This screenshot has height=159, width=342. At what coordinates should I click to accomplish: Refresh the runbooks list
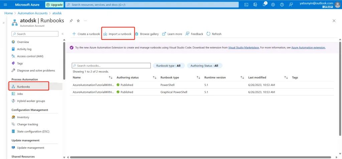[214, 34]
